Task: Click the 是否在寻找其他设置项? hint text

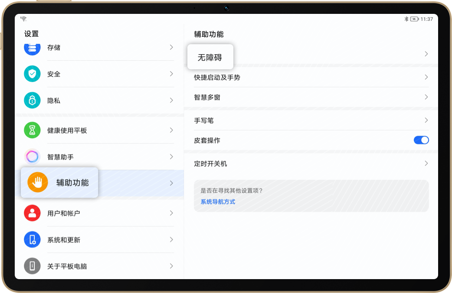Action: pyautogui.click(x=232, y=190)
